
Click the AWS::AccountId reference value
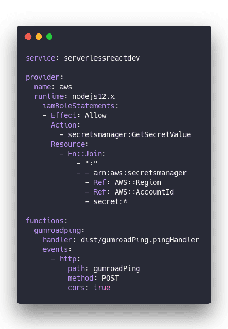[x=144, y=192]
